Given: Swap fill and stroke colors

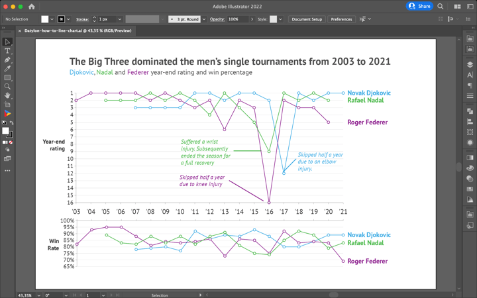Looking at the screenshot, I should (x=11, y=123).
